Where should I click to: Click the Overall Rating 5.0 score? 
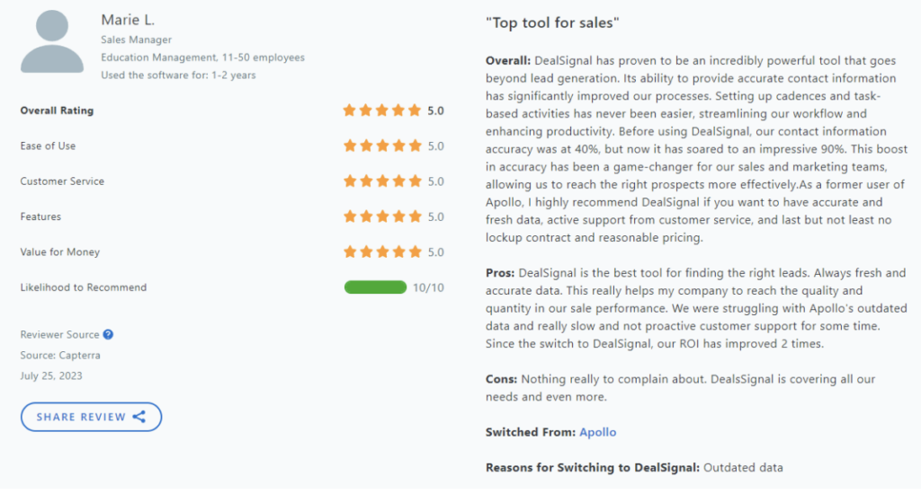(x=436, y=110)
